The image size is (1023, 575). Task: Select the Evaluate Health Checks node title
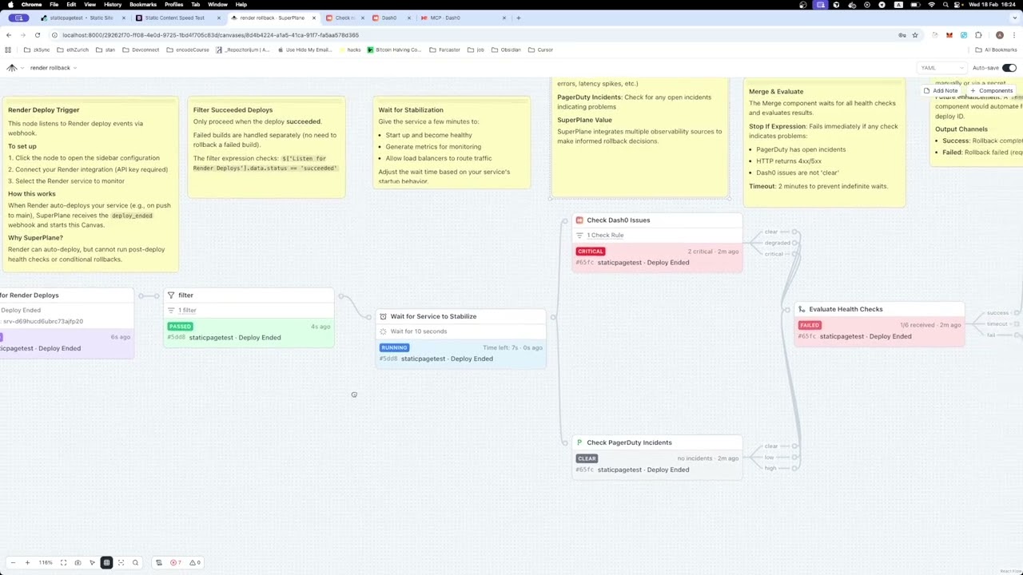[846, 309]
